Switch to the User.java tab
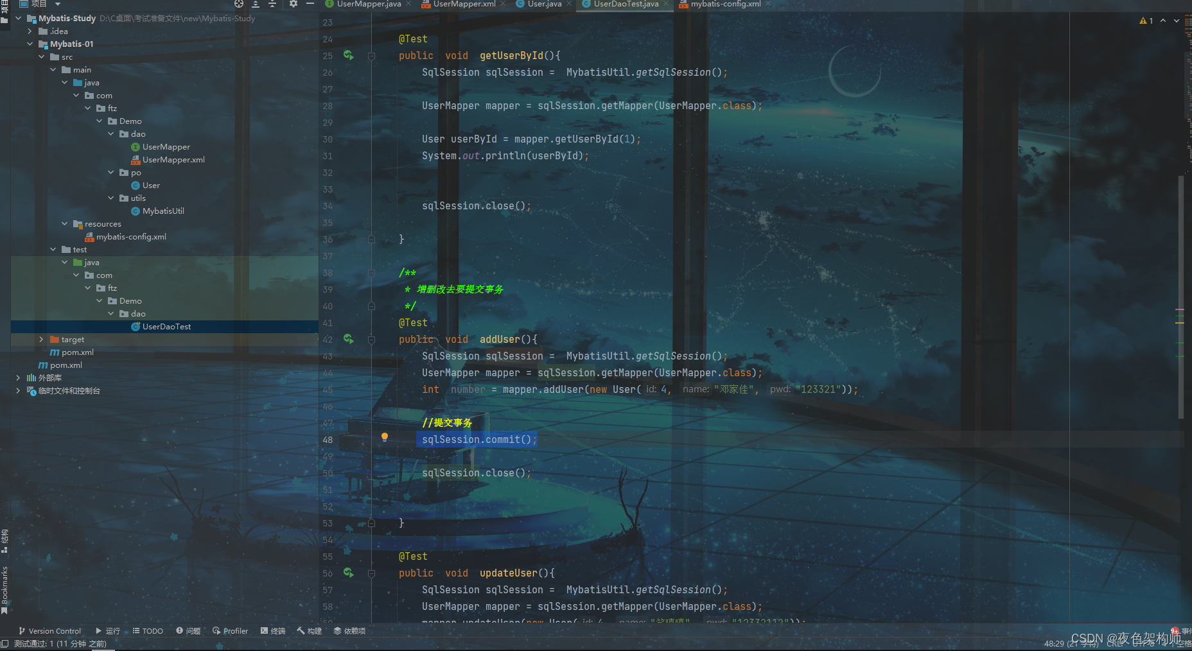This screenshot has height=651, width=1192. pyautogui.click(x=544, y=4)
